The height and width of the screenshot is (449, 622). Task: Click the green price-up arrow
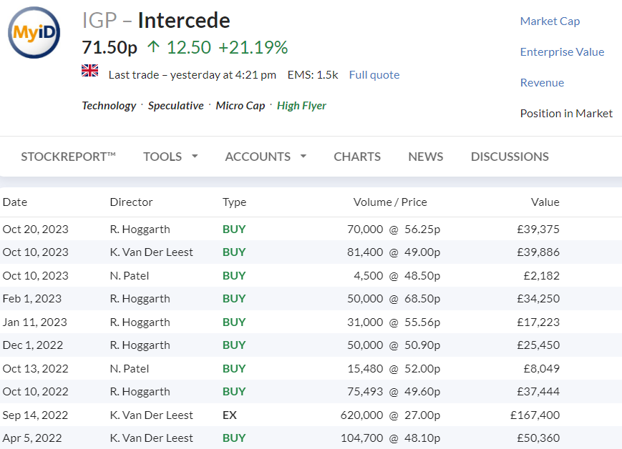pyautogui.click(x=153, y=46)
